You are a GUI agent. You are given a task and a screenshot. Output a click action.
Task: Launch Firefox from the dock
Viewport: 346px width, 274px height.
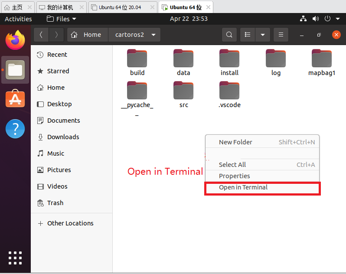[15, 40]
